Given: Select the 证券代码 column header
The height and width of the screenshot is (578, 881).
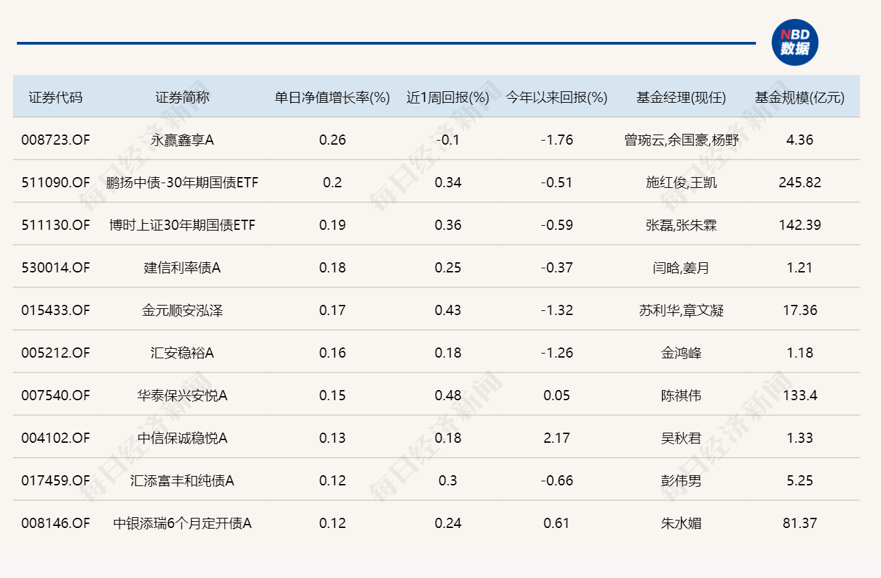Looking at the screenshot, I should click(55, 97).
